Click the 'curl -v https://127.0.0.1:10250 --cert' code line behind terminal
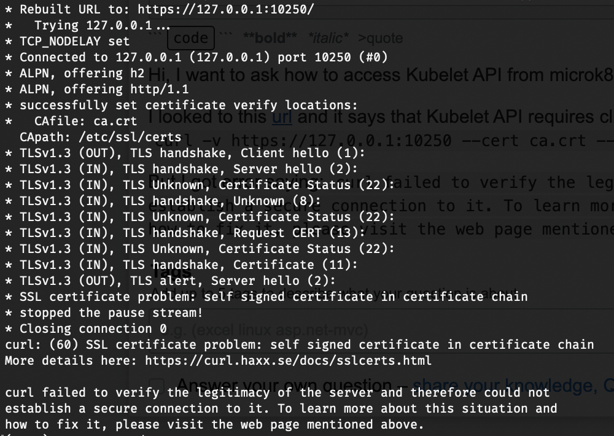The height and width of the screenshot is (436, 614). tap(384, 141)
